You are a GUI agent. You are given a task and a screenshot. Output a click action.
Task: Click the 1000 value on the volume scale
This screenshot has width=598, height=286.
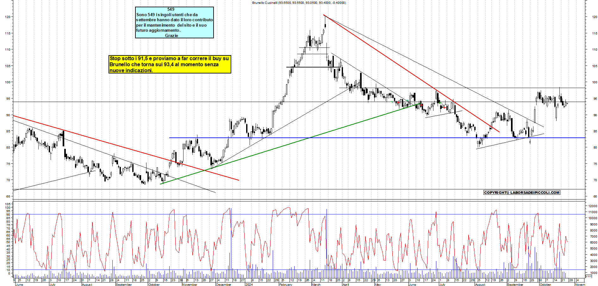594,273
